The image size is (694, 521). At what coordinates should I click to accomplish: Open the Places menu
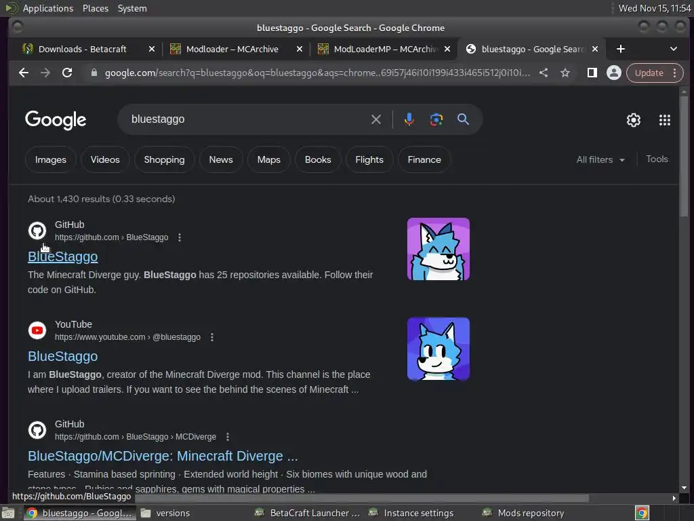coord(95,8)
